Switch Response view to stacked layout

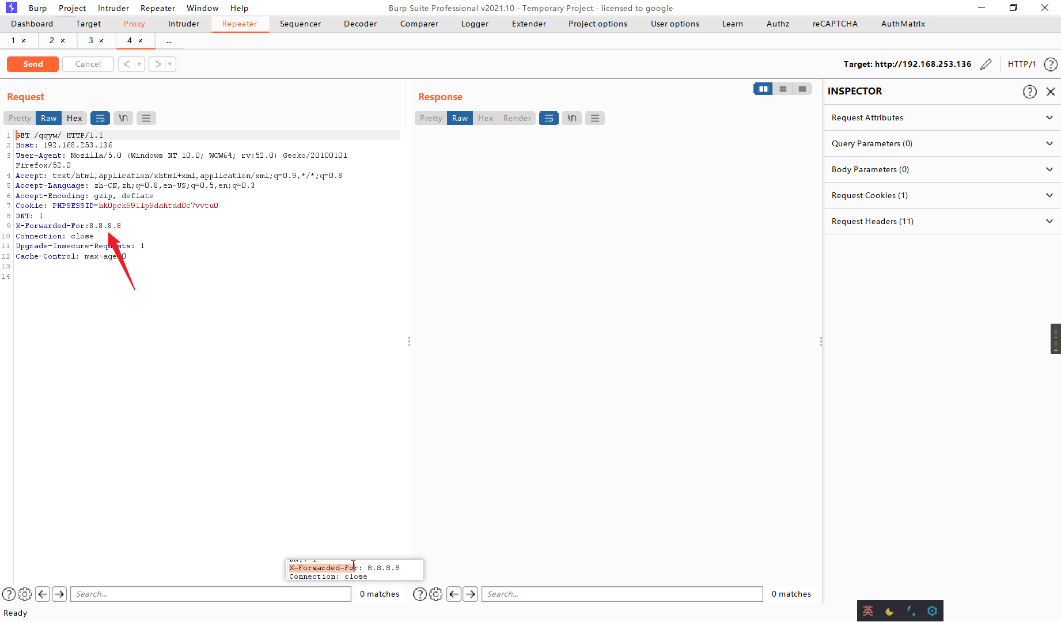pyautogui.click(x=783, y=89)
